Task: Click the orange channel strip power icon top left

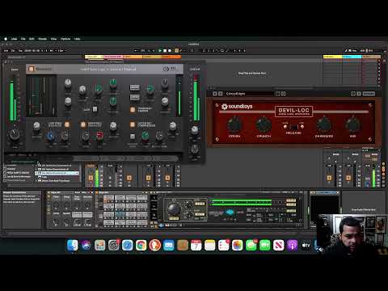Action: click(32, 69)
